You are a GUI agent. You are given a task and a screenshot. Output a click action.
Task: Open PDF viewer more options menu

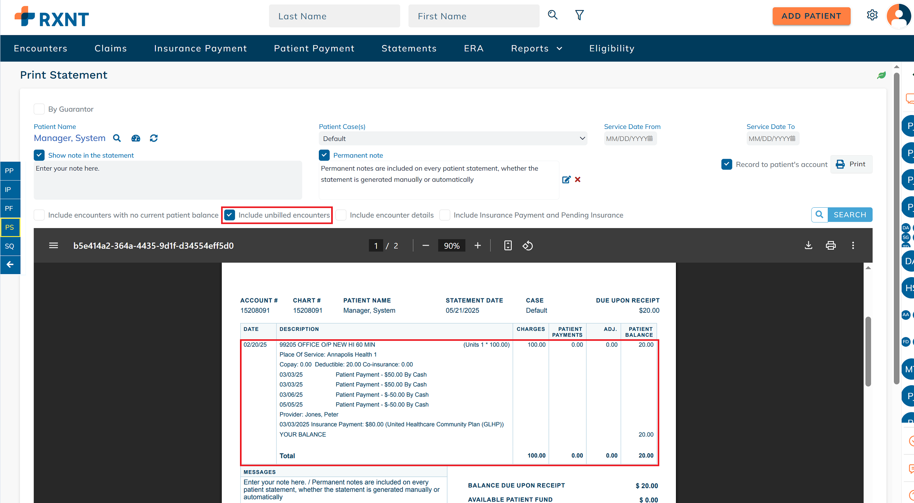[853, 246]
